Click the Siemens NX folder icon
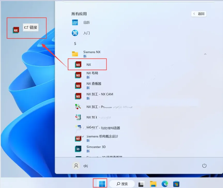Image resolution: width=223 pixels, height=188 pixels. [75, 54]
